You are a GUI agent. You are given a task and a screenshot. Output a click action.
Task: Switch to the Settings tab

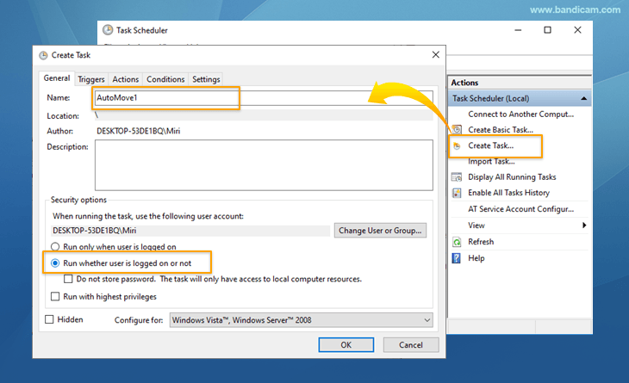(x=206, y=79)
